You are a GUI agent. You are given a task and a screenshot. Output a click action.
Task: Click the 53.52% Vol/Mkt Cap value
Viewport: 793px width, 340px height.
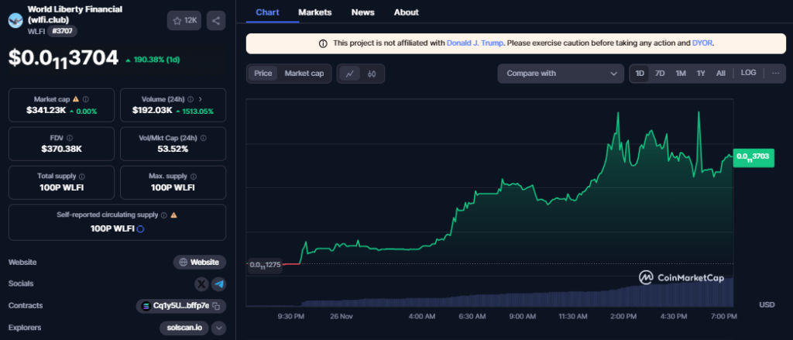pos(173,149)
